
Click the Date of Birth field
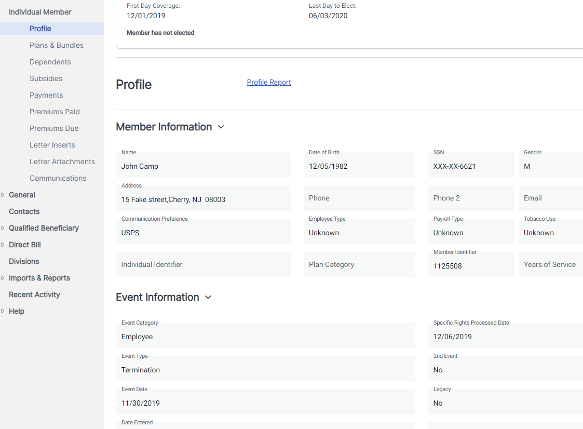pyautogui.click(x=360, y=165)
